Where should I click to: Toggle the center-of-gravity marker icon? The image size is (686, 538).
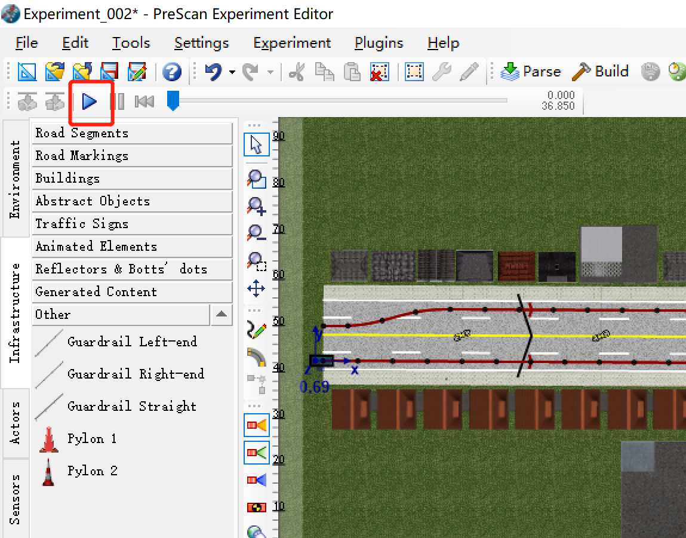(256, 508)
